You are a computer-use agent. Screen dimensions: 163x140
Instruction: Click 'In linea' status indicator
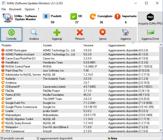click(x=112, y=138)
